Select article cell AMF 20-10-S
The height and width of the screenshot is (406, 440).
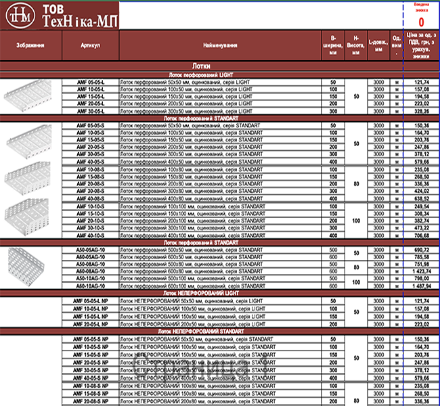click(x=90, y=221)
